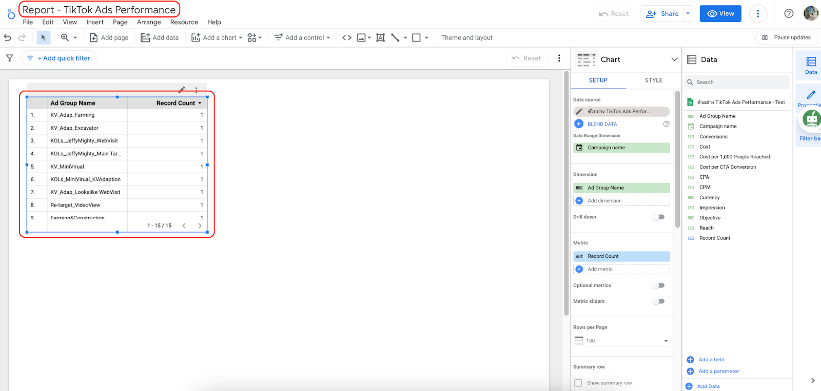821x391 pixels.
Task: Click the insert image icon
Action: click(361, 37)
